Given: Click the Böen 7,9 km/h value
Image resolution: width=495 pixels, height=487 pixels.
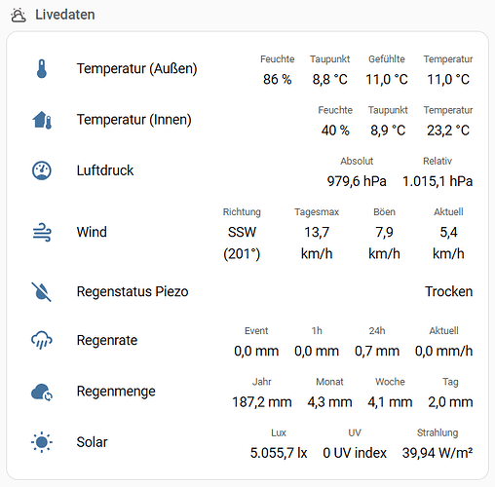Looking at the screenshot, I should 384,243.
